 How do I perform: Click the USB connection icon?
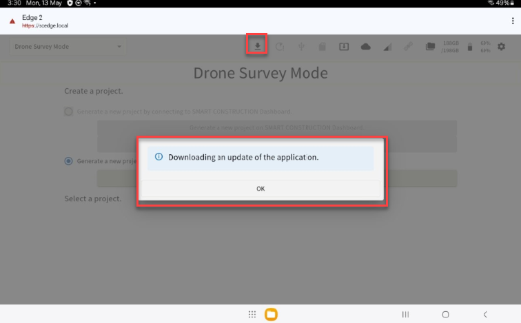301,46
